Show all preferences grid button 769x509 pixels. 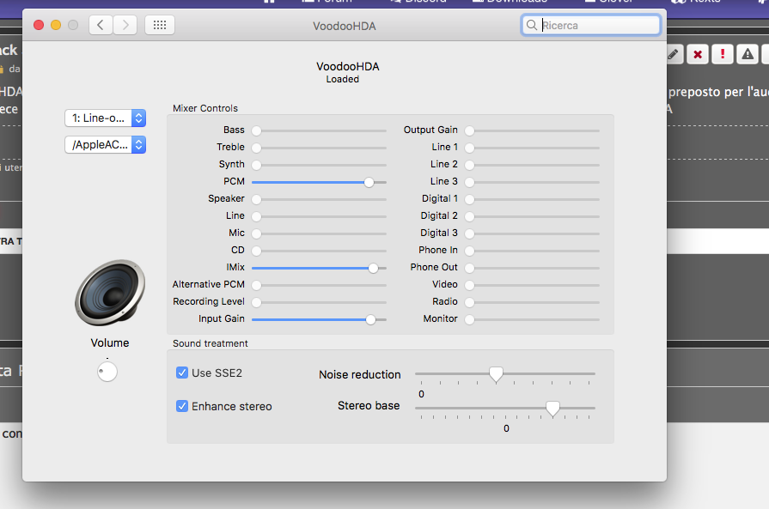tap(160, 25)
